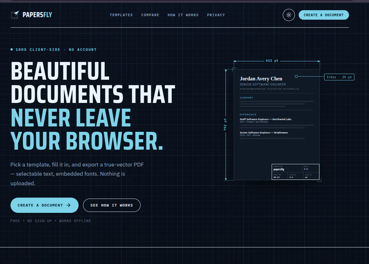369x264 pixels.
Task: Click 'Staff Software Engineer — Northwind Labs' entry
Action: coord(265,119)
